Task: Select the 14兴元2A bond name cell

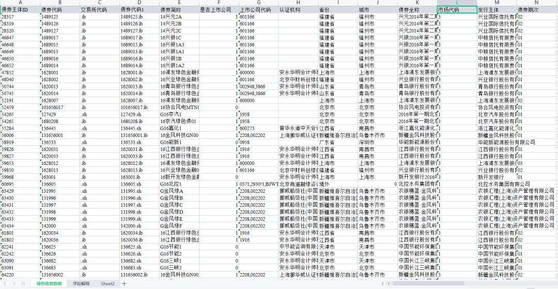Action: tap(179, 17)
